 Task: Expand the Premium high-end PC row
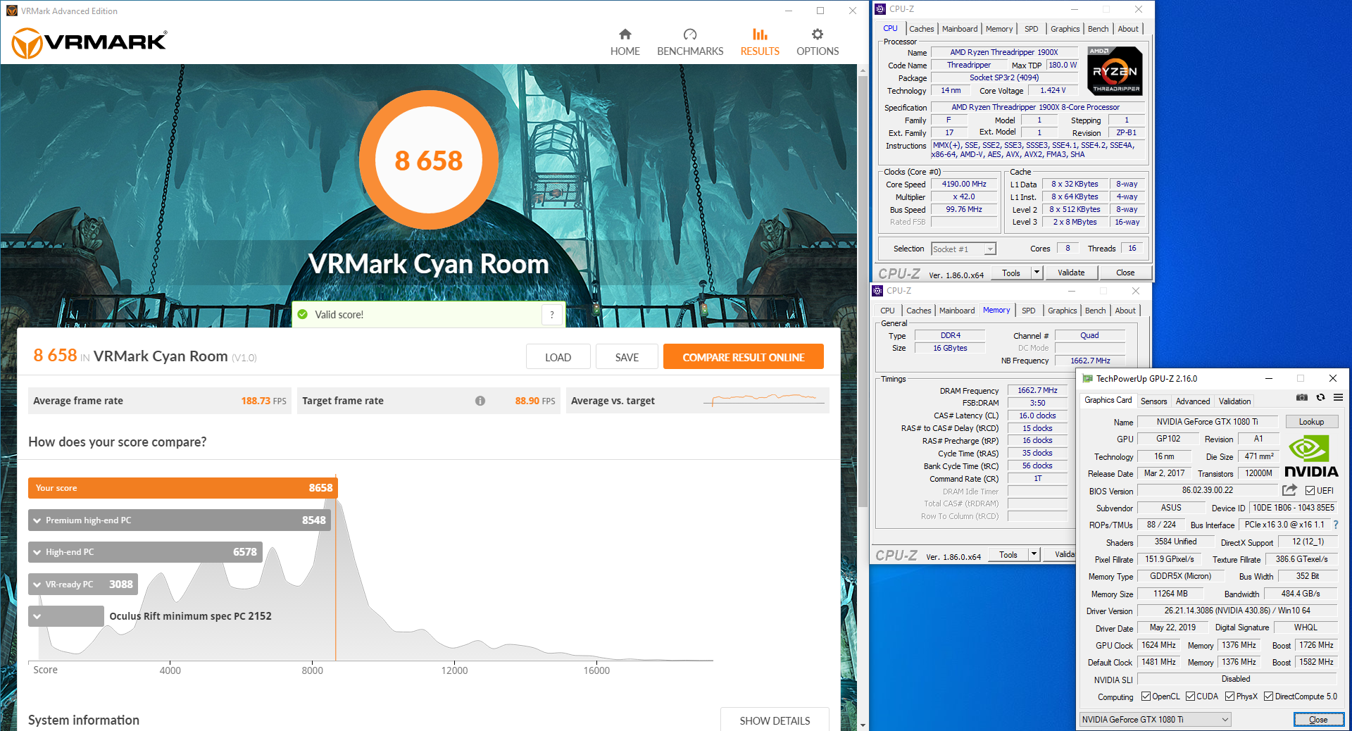[180, 520]
